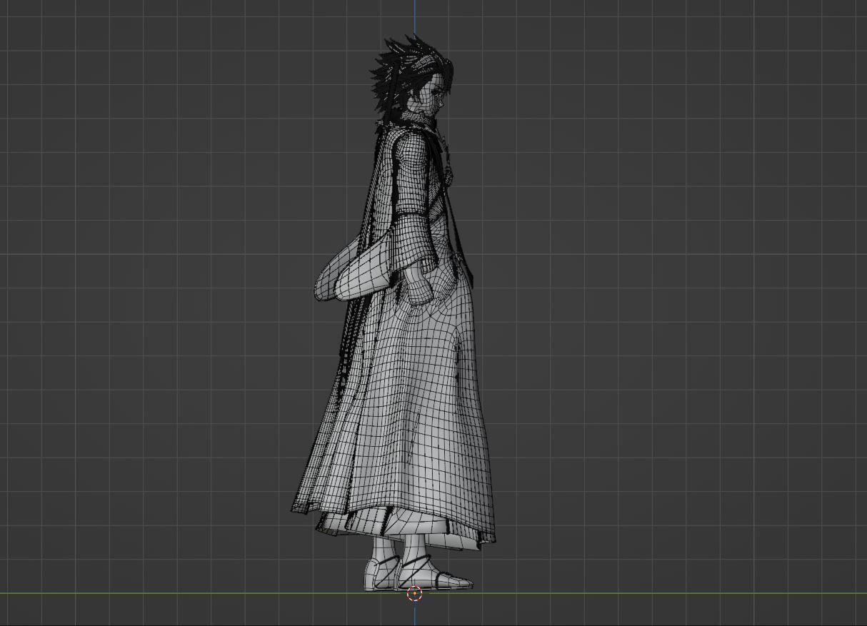Click the 3D cursor at the character's feet
The width and height of the screenshot is (867, 626).
[414, 593]
